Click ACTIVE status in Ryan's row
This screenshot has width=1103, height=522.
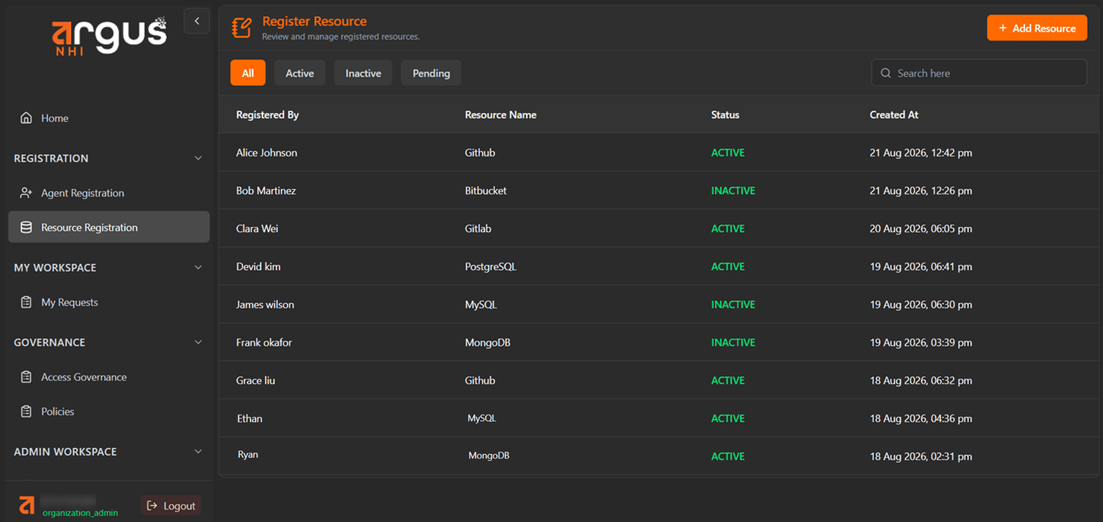[x=728, y=457]
